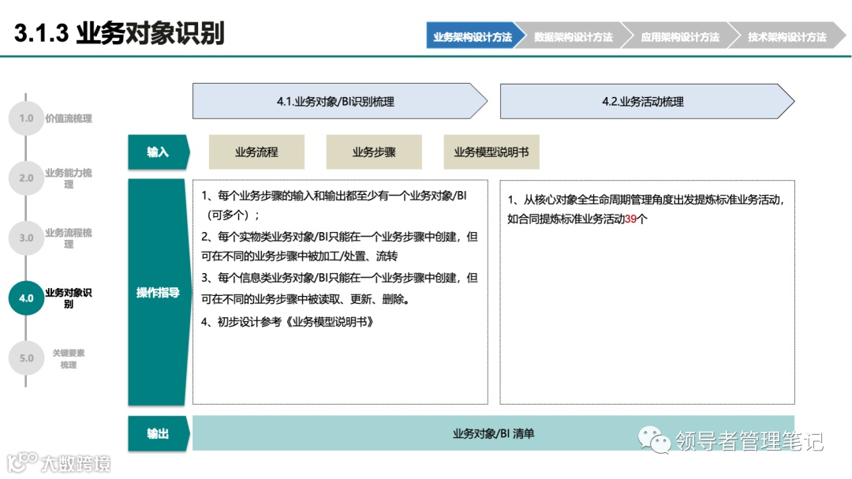
Task: Click guideline 4 初步设计参考《业务模型说明书》
Action: 287,322
